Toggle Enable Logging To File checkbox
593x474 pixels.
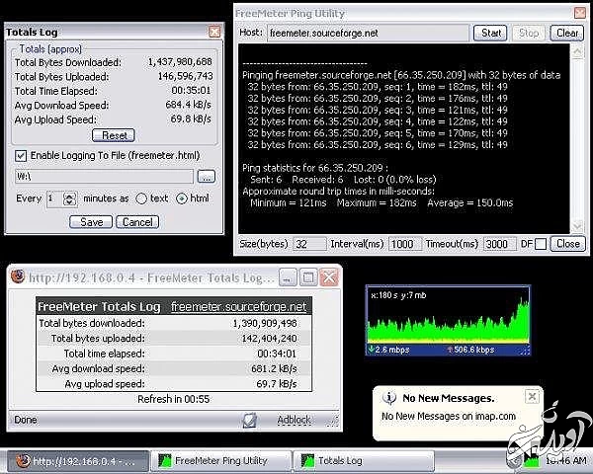click(21, 155)
